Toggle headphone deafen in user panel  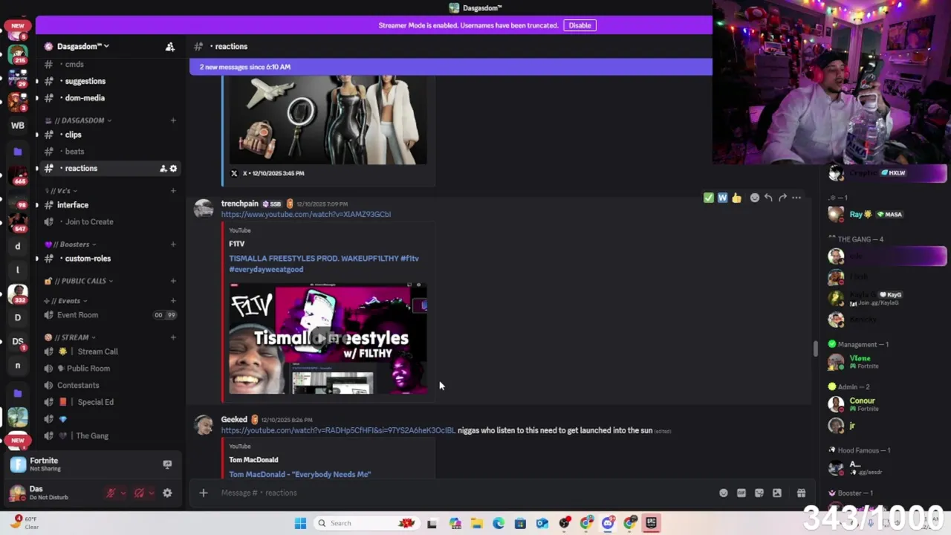click(x=139, y=493)
